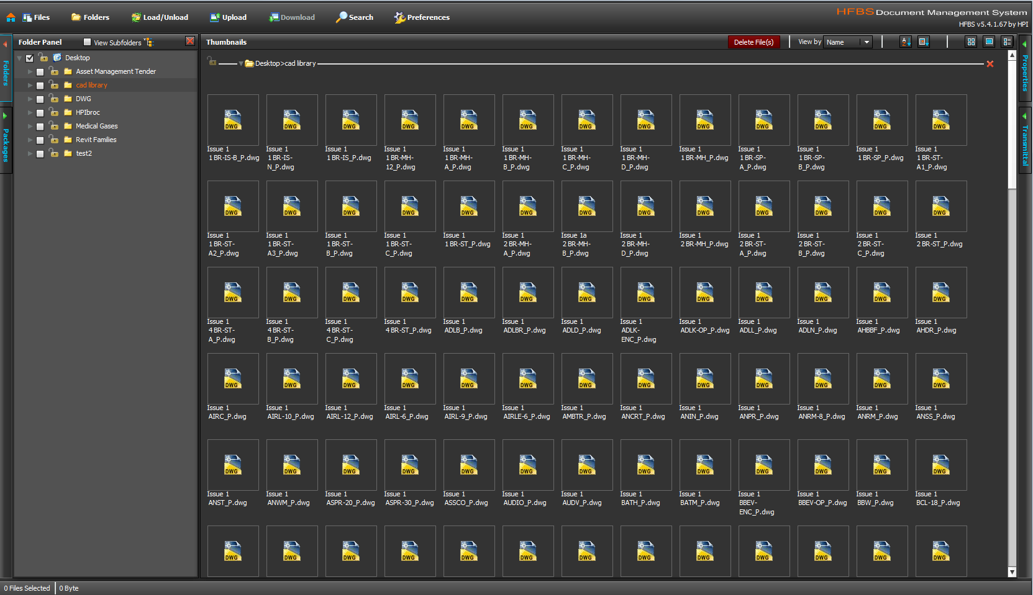
Task: Expand the Revit Families folder node
Action: coord(30,140)
